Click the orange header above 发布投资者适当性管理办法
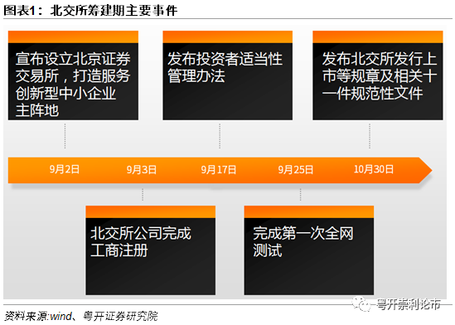Viewport: 455px width, 325px height. pyautogui.click(x=227, y=36)
